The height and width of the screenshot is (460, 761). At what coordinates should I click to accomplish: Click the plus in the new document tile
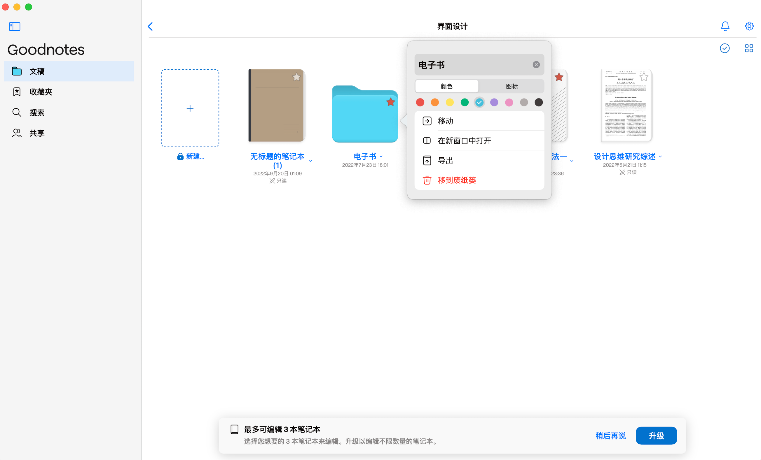190,108
